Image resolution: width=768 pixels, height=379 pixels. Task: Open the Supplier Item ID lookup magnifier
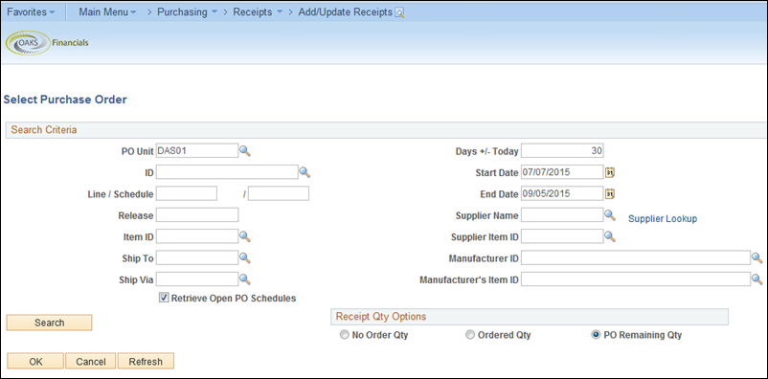pos(609,237)
